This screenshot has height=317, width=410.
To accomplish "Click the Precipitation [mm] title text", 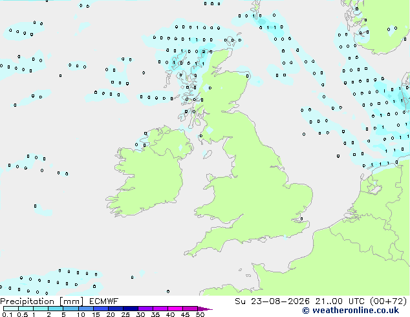I will [x=42, y=301].
